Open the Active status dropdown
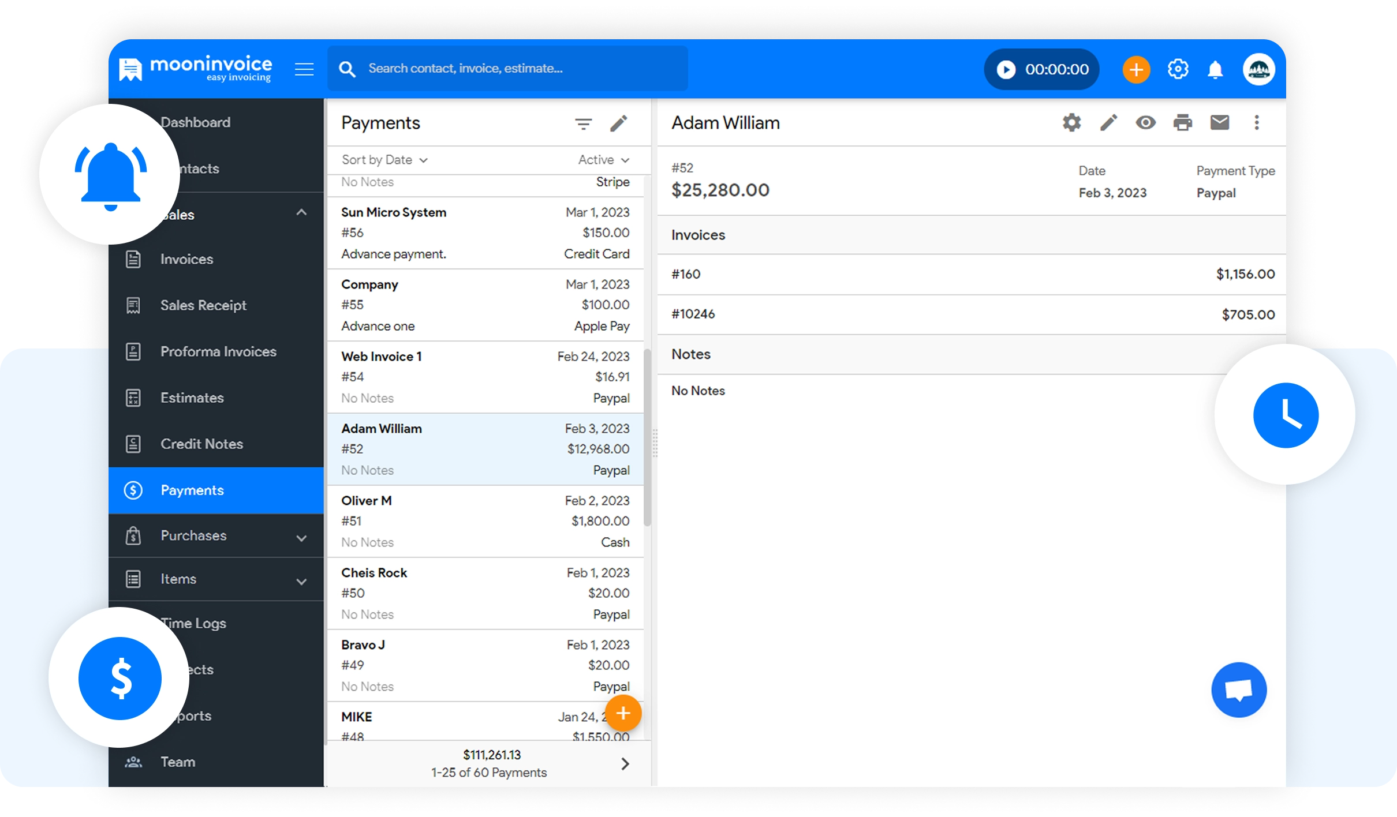Screen dimensions: 1397x817 [x=603, y=160]
